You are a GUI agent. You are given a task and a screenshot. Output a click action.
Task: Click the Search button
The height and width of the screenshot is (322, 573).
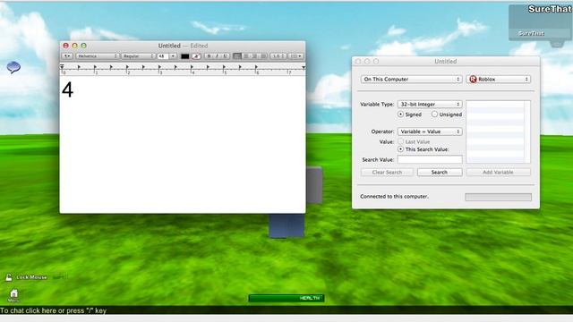tap(440, 173)
